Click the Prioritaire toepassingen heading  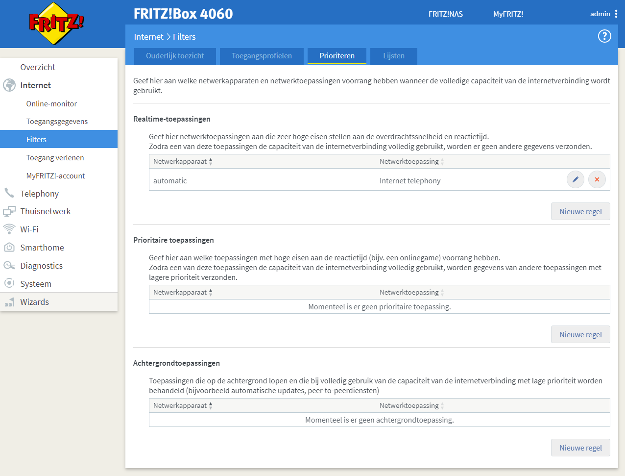pyautogui.click(x=173, y=240)
